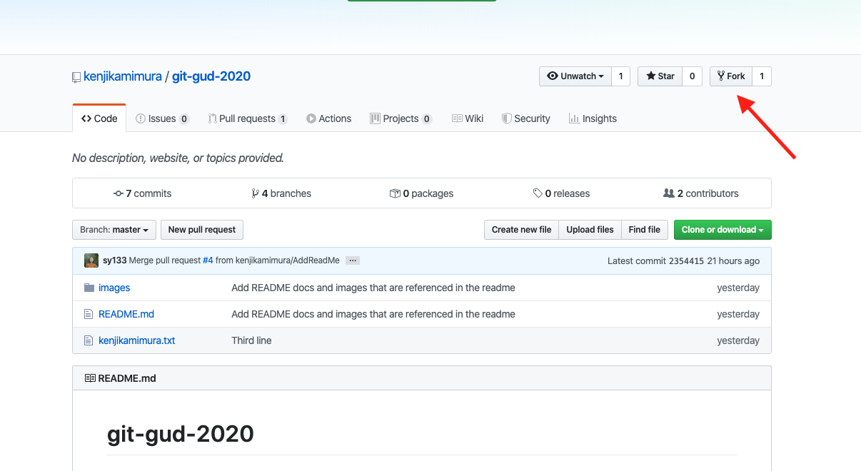The width and height of the screenshot is (861, 471).
Task: Click the repository book icon beside kenjikamimura
Action: click(x=76, y=77)
